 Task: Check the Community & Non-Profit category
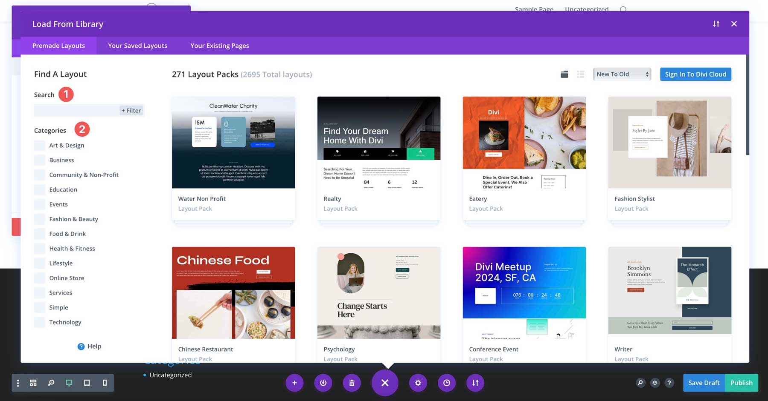(40, 175)
